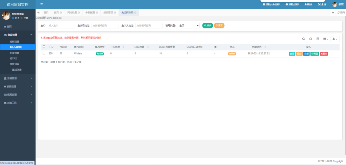Viewport: 346px width, 165px height.
Task: Click the 注销 logout link
Action: point(24,18)
